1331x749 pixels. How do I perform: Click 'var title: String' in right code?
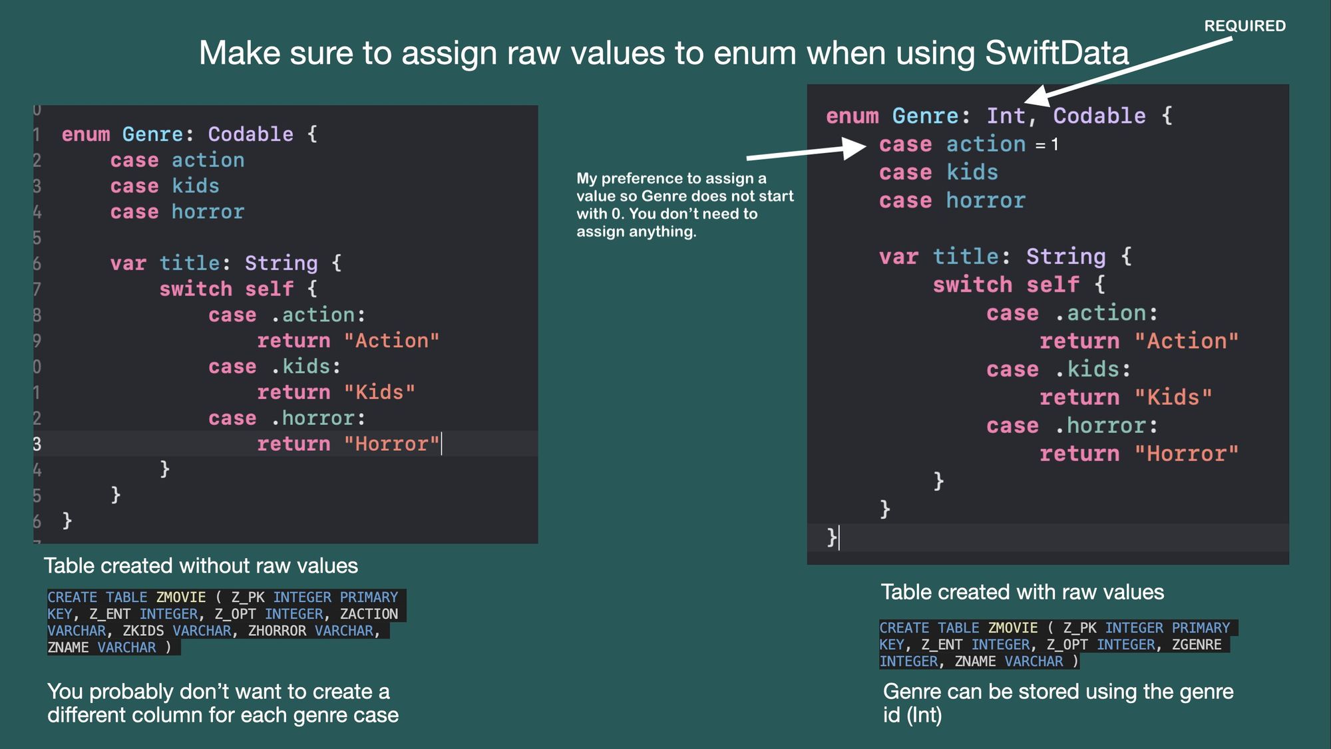[x=992, y=257]
